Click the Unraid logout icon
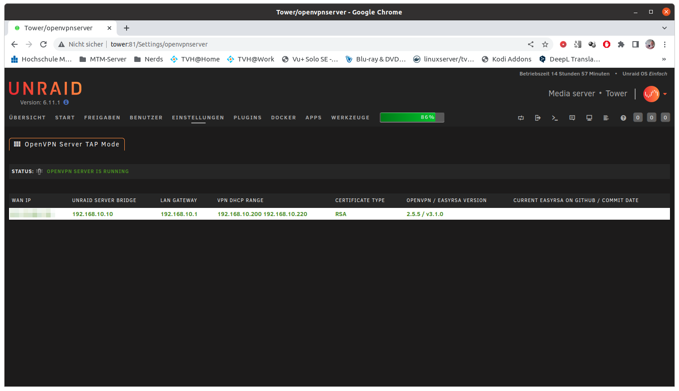 point(538,118)
